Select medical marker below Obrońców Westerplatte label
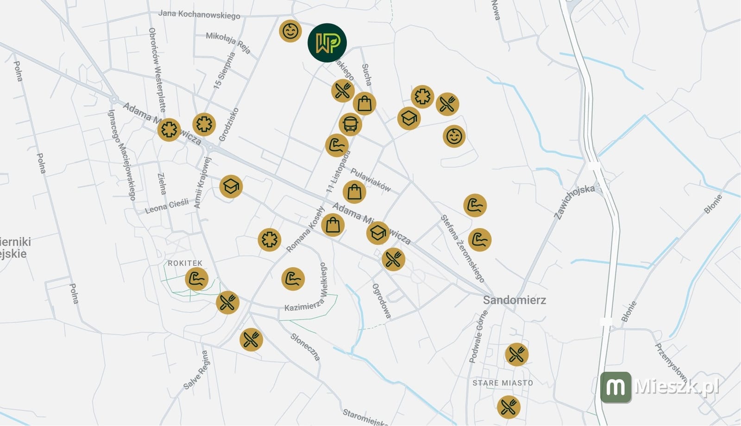741x426 pixels. (x=169, y=129)
